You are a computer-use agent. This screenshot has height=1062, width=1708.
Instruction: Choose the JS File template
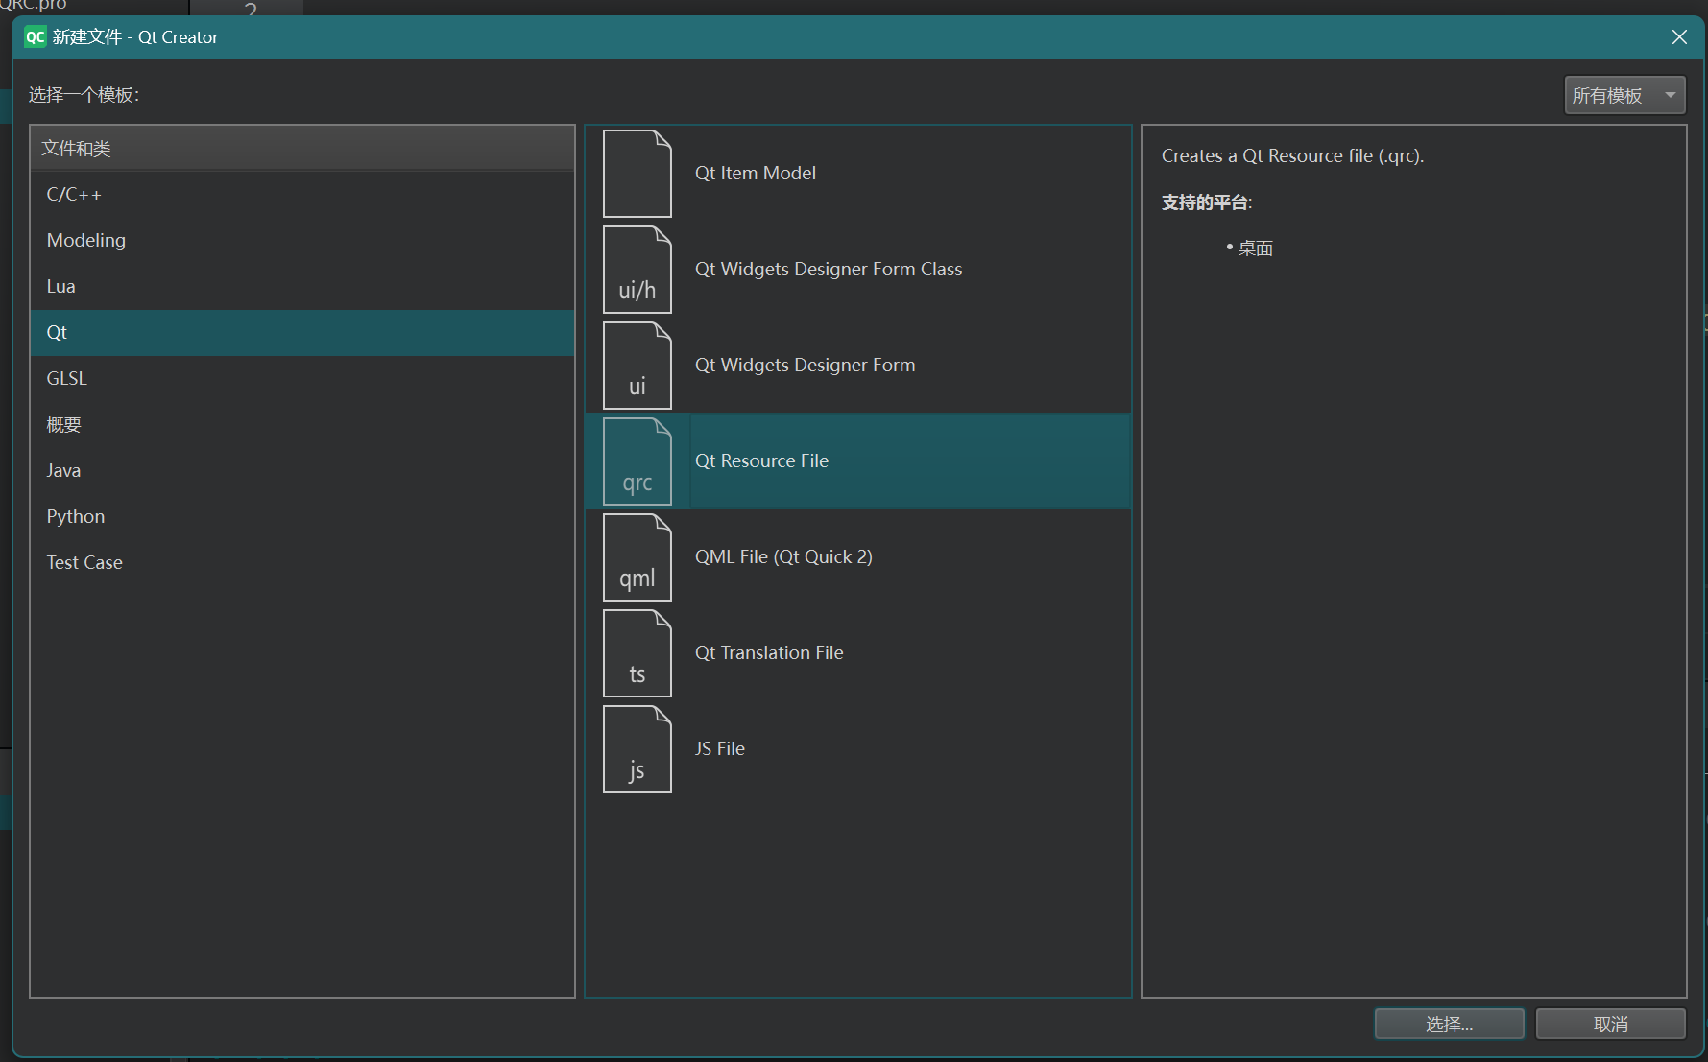pyautogui.click(x=858, y=749)
